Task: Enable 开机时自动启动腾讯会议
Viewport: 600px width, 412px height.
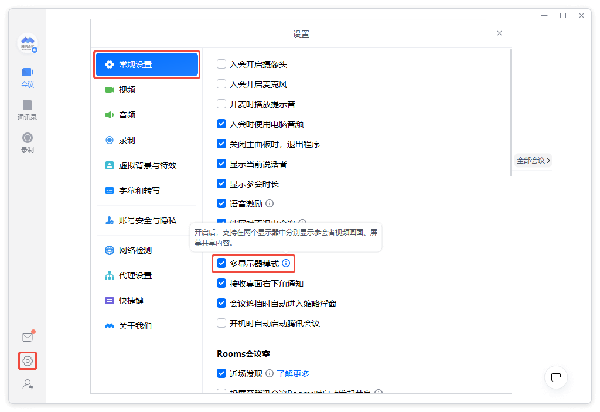Action: coord(221,323)
